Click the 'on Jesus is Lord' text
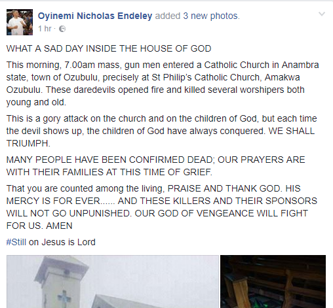333x308 pixels. click(62, 242)
